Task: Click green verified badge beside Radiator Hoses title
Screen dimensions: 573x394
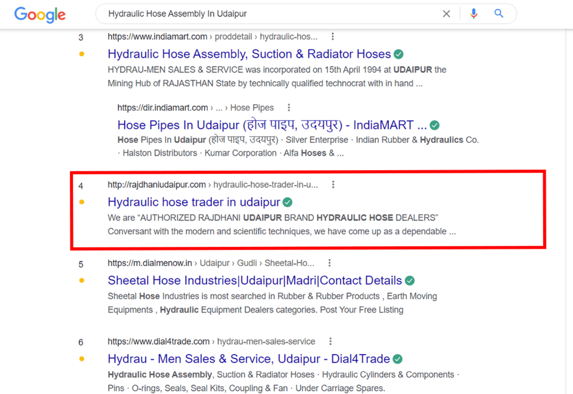Action: coord(399,54)
